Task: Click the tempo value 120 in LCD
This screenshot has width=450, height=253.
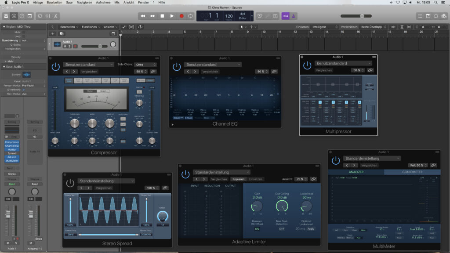Action: coord(229,16)
